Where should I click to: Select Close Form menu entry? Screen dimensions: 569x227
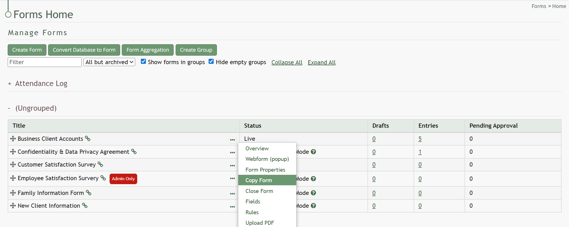(267, 191)
